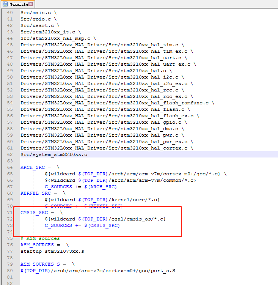Click line number 71 in the margin
The width and height of the screenshot is (278, 285).
coord(9,213)
